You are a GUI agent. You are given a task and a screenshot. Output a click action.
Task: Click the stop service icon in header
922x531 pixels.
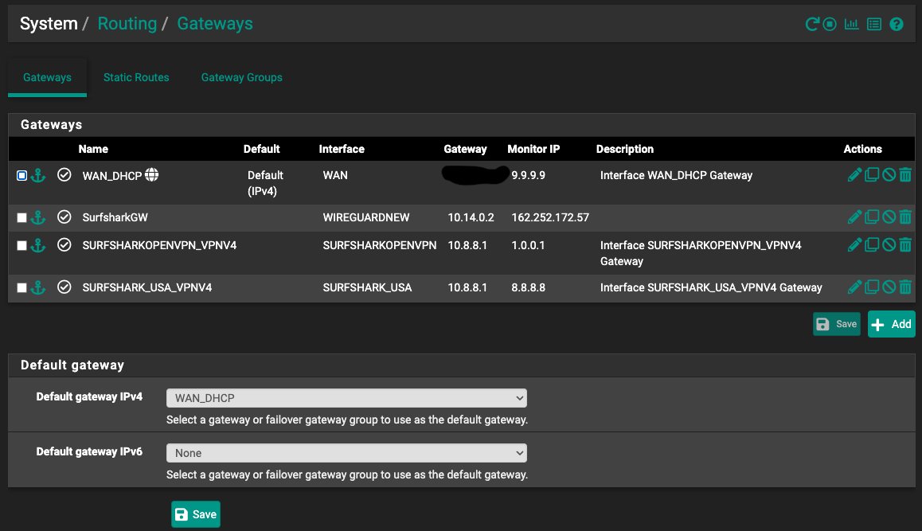(830, 24)
